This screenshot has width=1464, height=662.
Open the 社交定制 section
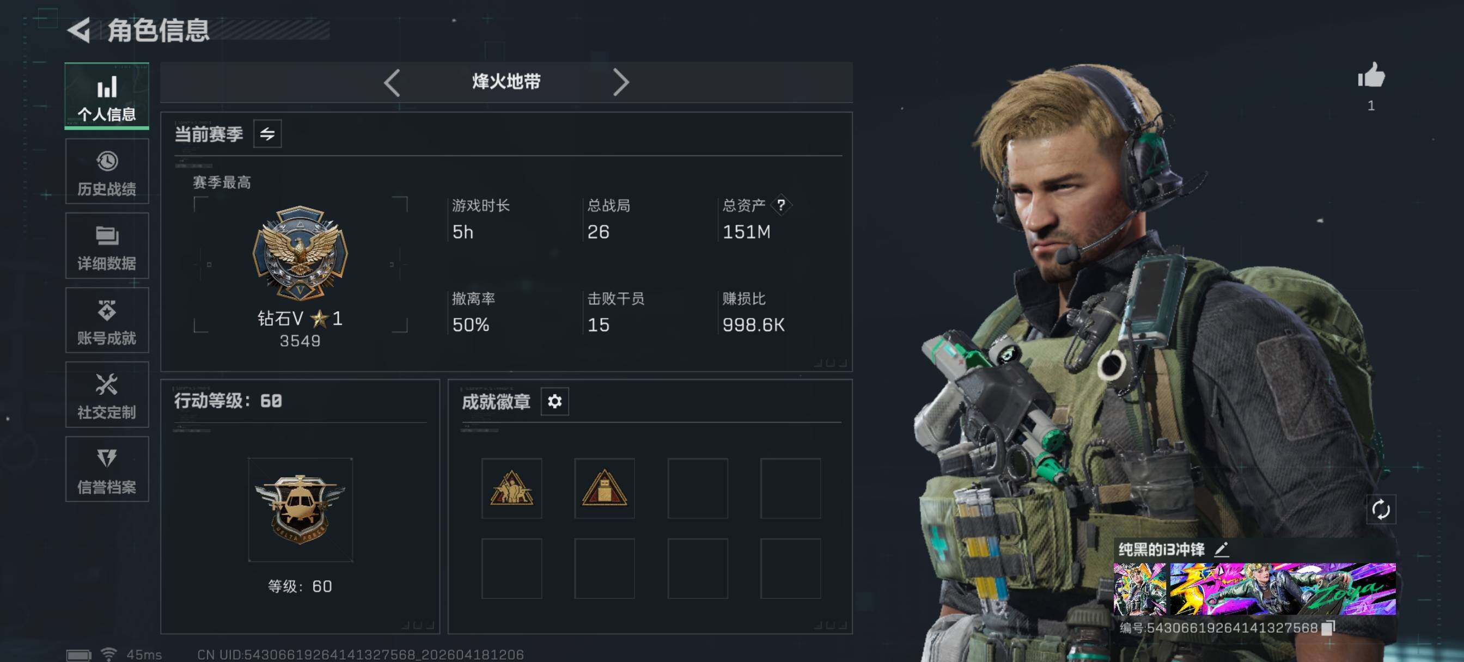(x=107, y=395)
